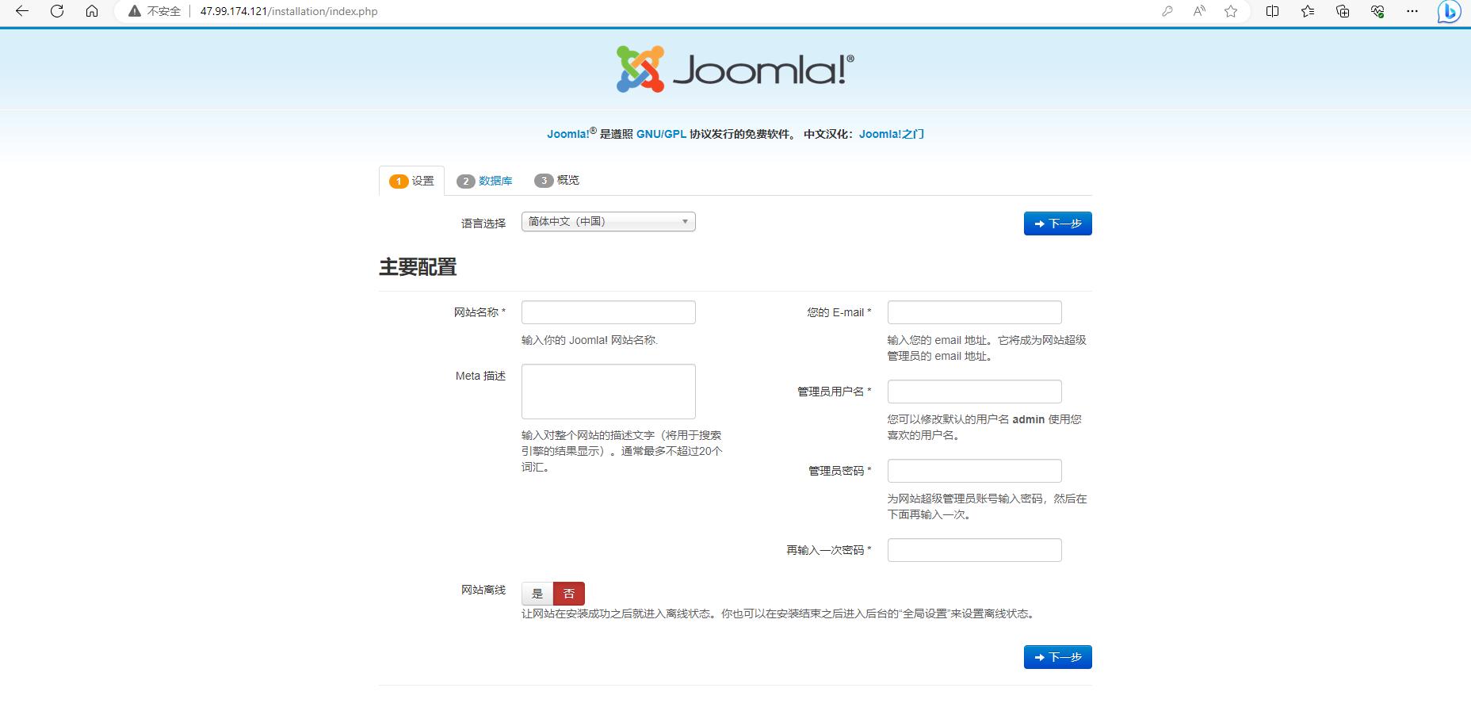Click the 管理员用户名 label
This screenshot has width=1471, height=707.
pyautogui.click(x=834, y=392)
